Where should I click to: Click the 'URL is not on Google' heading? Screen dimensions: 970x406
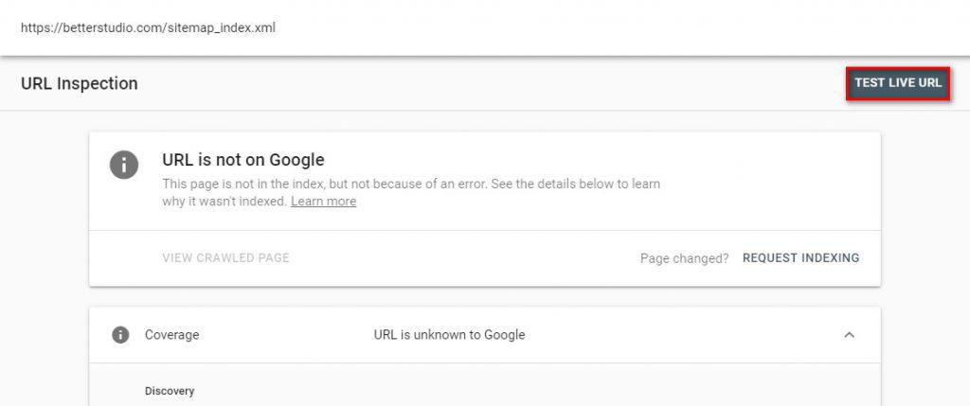(242, 160)
